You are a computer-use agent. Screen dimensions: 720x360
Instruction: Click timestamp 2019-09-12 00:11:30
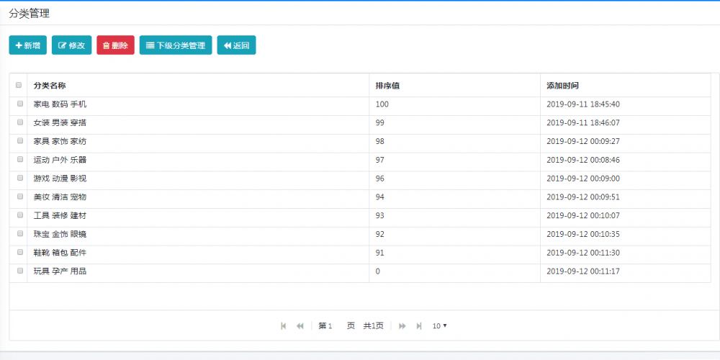click(x=583, y=253)
